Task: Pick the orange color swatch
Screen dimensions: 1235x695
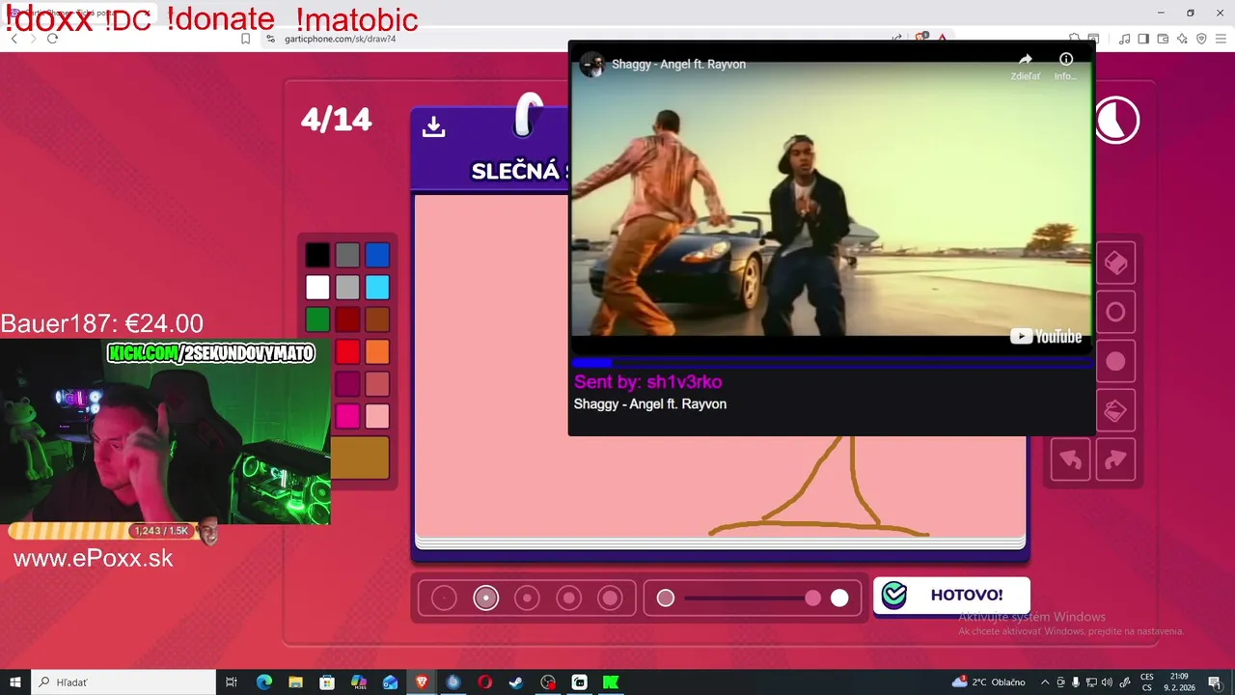Action: pyautogui.click(x=377, y=351)
